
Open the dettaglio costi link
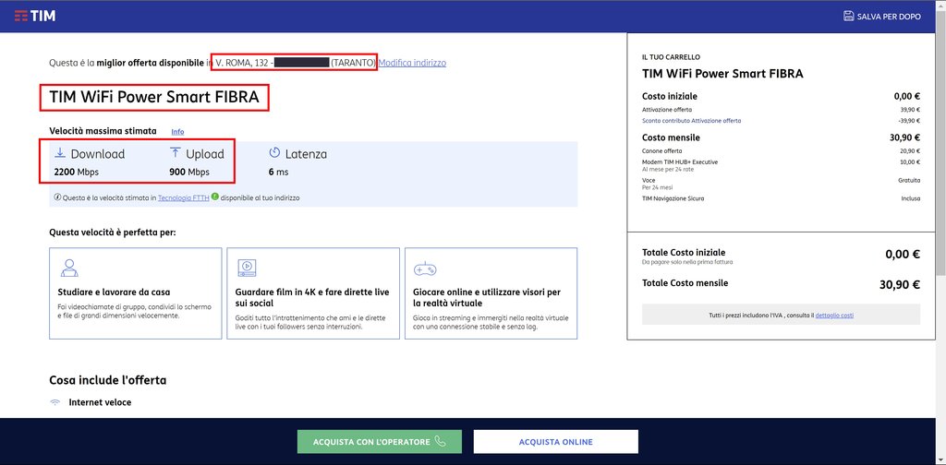coord(834,316)
